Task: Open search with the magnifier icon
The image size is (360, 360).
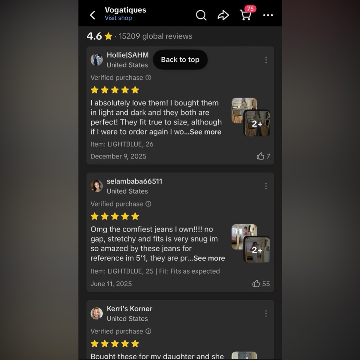Action: (201, 15)
